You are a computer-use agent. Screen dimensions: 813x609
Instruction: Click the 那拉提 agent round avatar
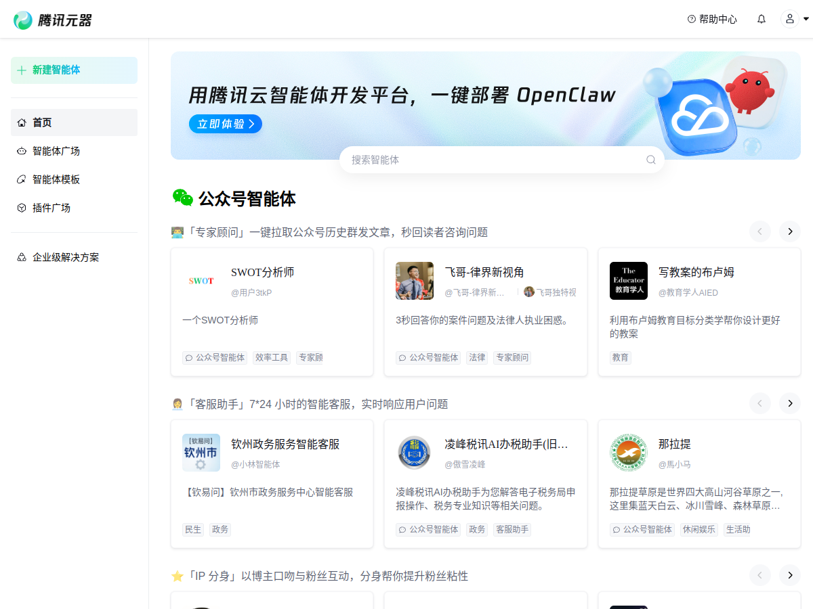pyautogui.click(x=629, y=453)
